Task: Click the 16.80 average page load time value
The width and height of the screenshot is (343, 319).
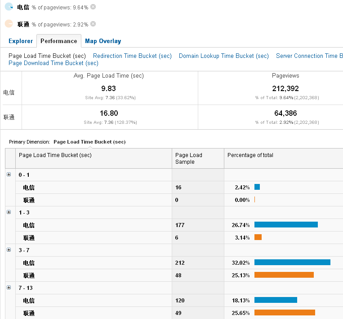Action: pos(109,113)
